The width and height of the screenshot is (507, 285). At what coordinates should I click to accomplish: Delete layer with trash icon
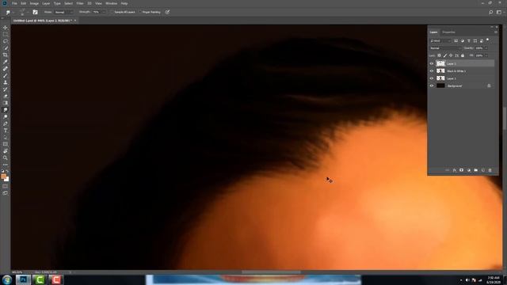[490, 170]
